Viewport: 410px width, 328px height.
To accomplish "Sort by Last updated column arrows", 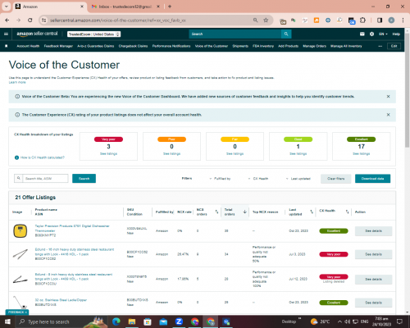I will (x=312, y=212).
